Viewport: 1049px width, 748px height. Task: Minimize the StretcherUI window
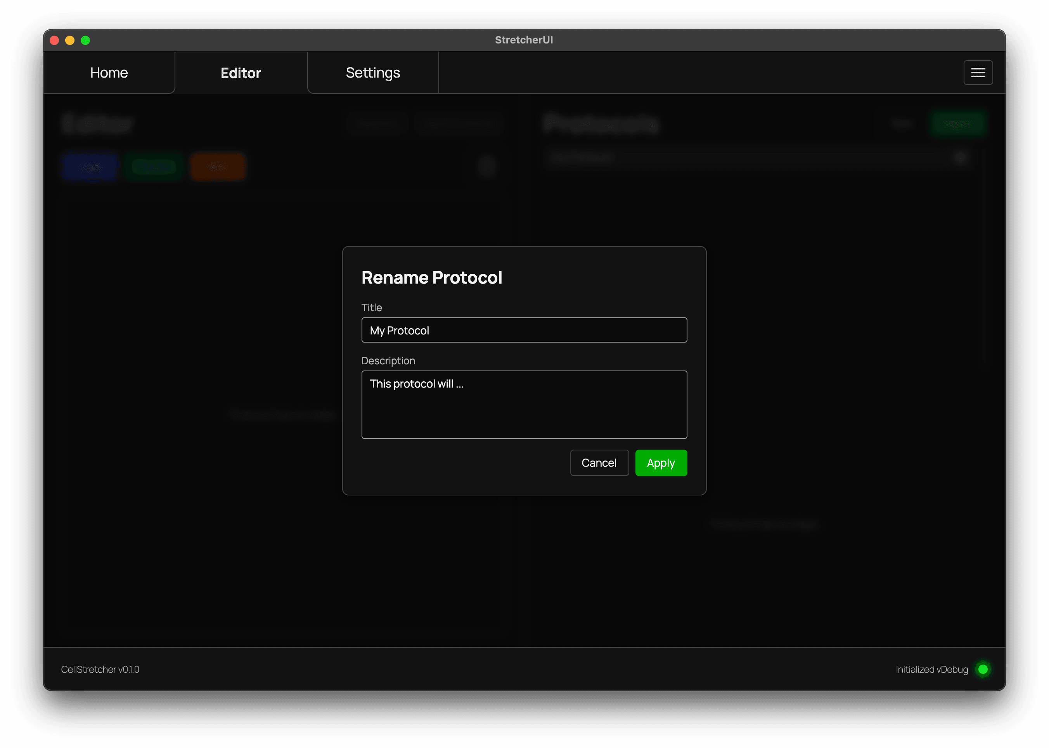70,40
